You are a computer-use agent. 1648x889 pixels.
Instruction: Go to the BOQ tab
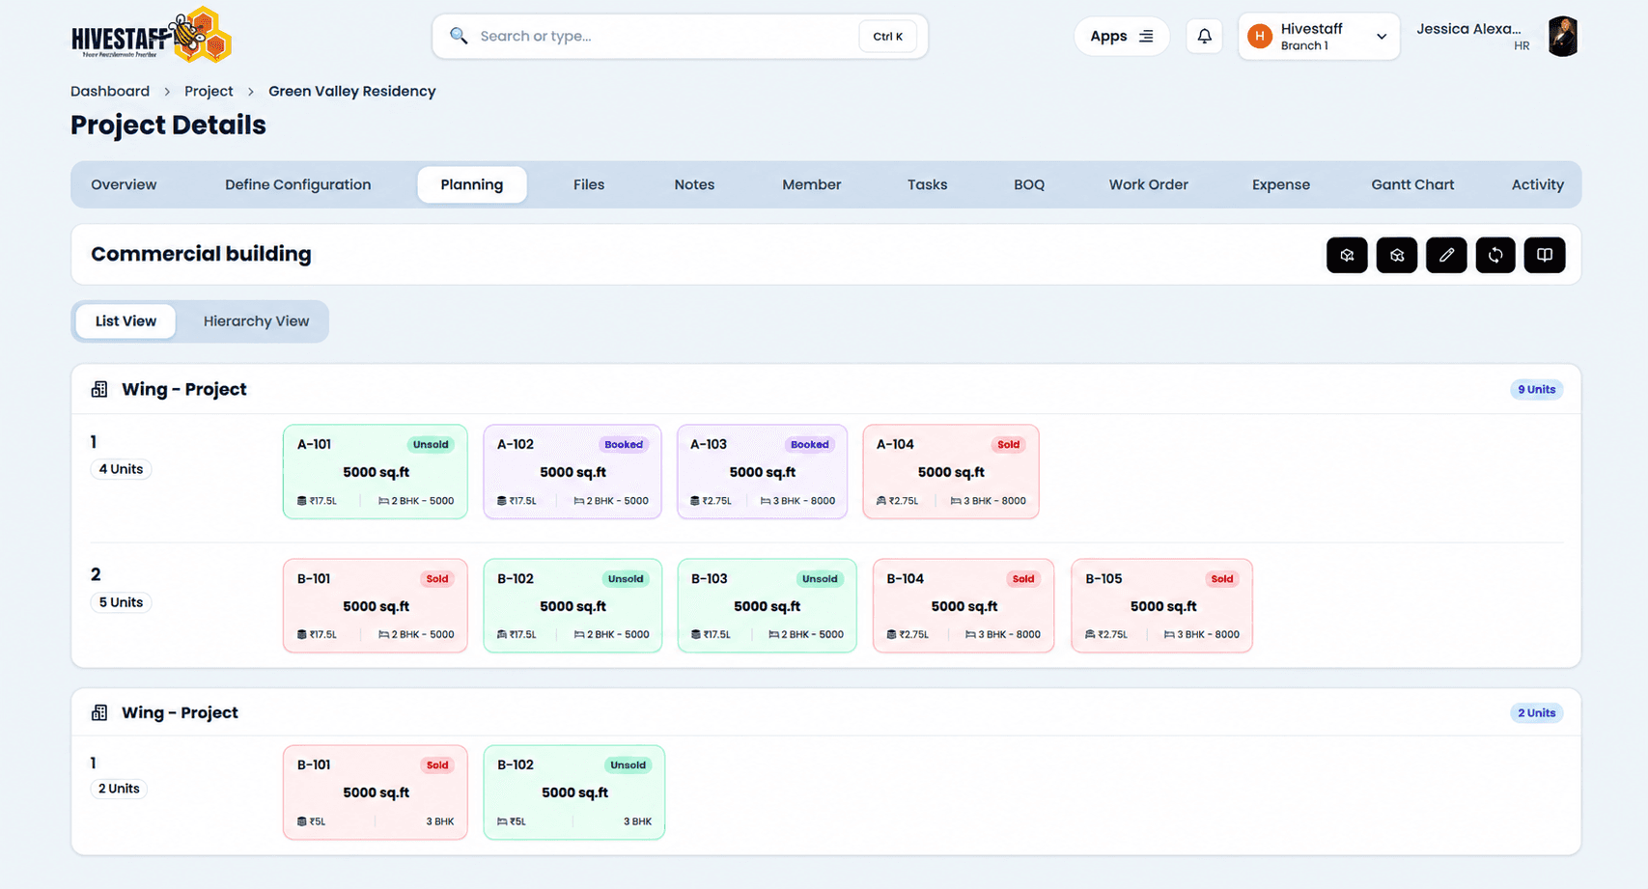(1029, 184)
